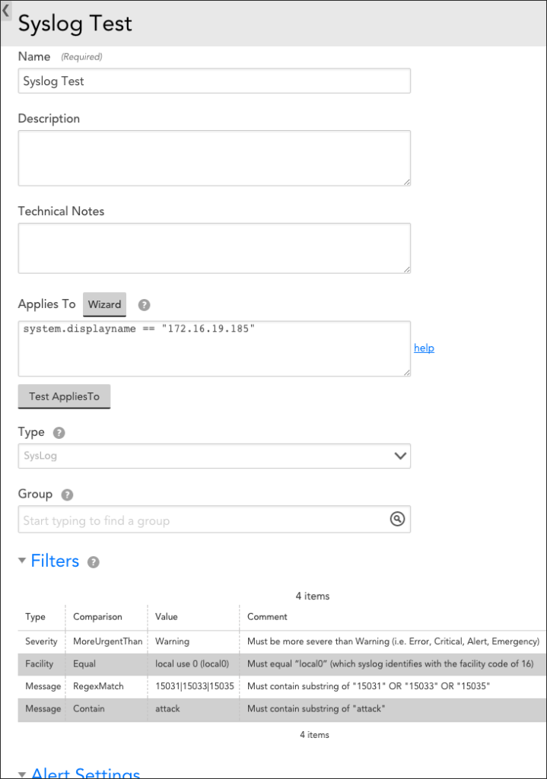Run Test AppliesTo
Screen dimensions: 547x779
click(64, 396)
